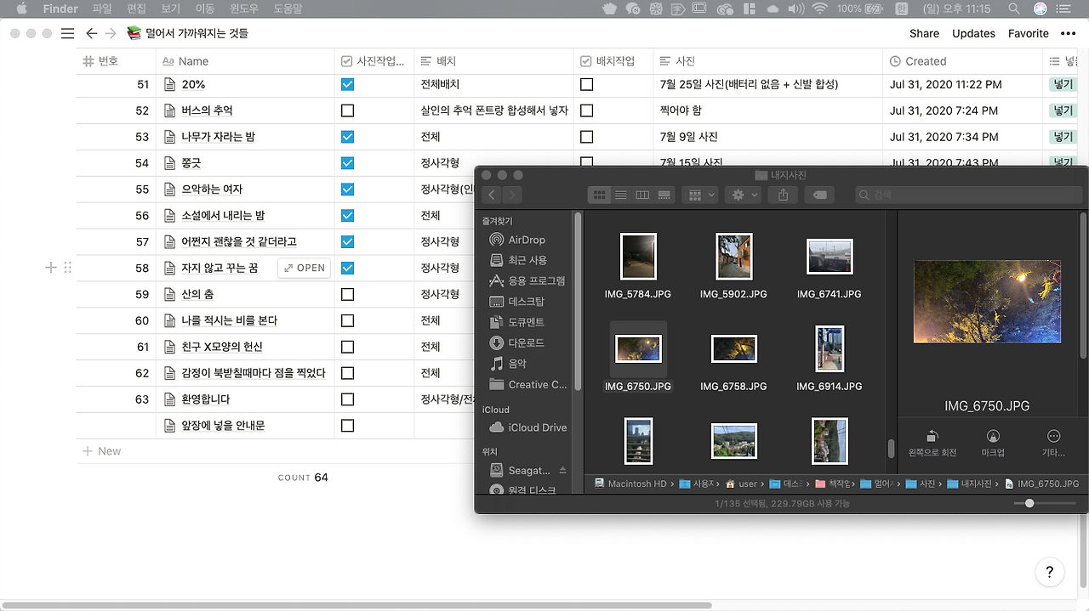Uncheck 사진작업 checkbox for row 51
The image size is (1089, 611).
point(347,84)
